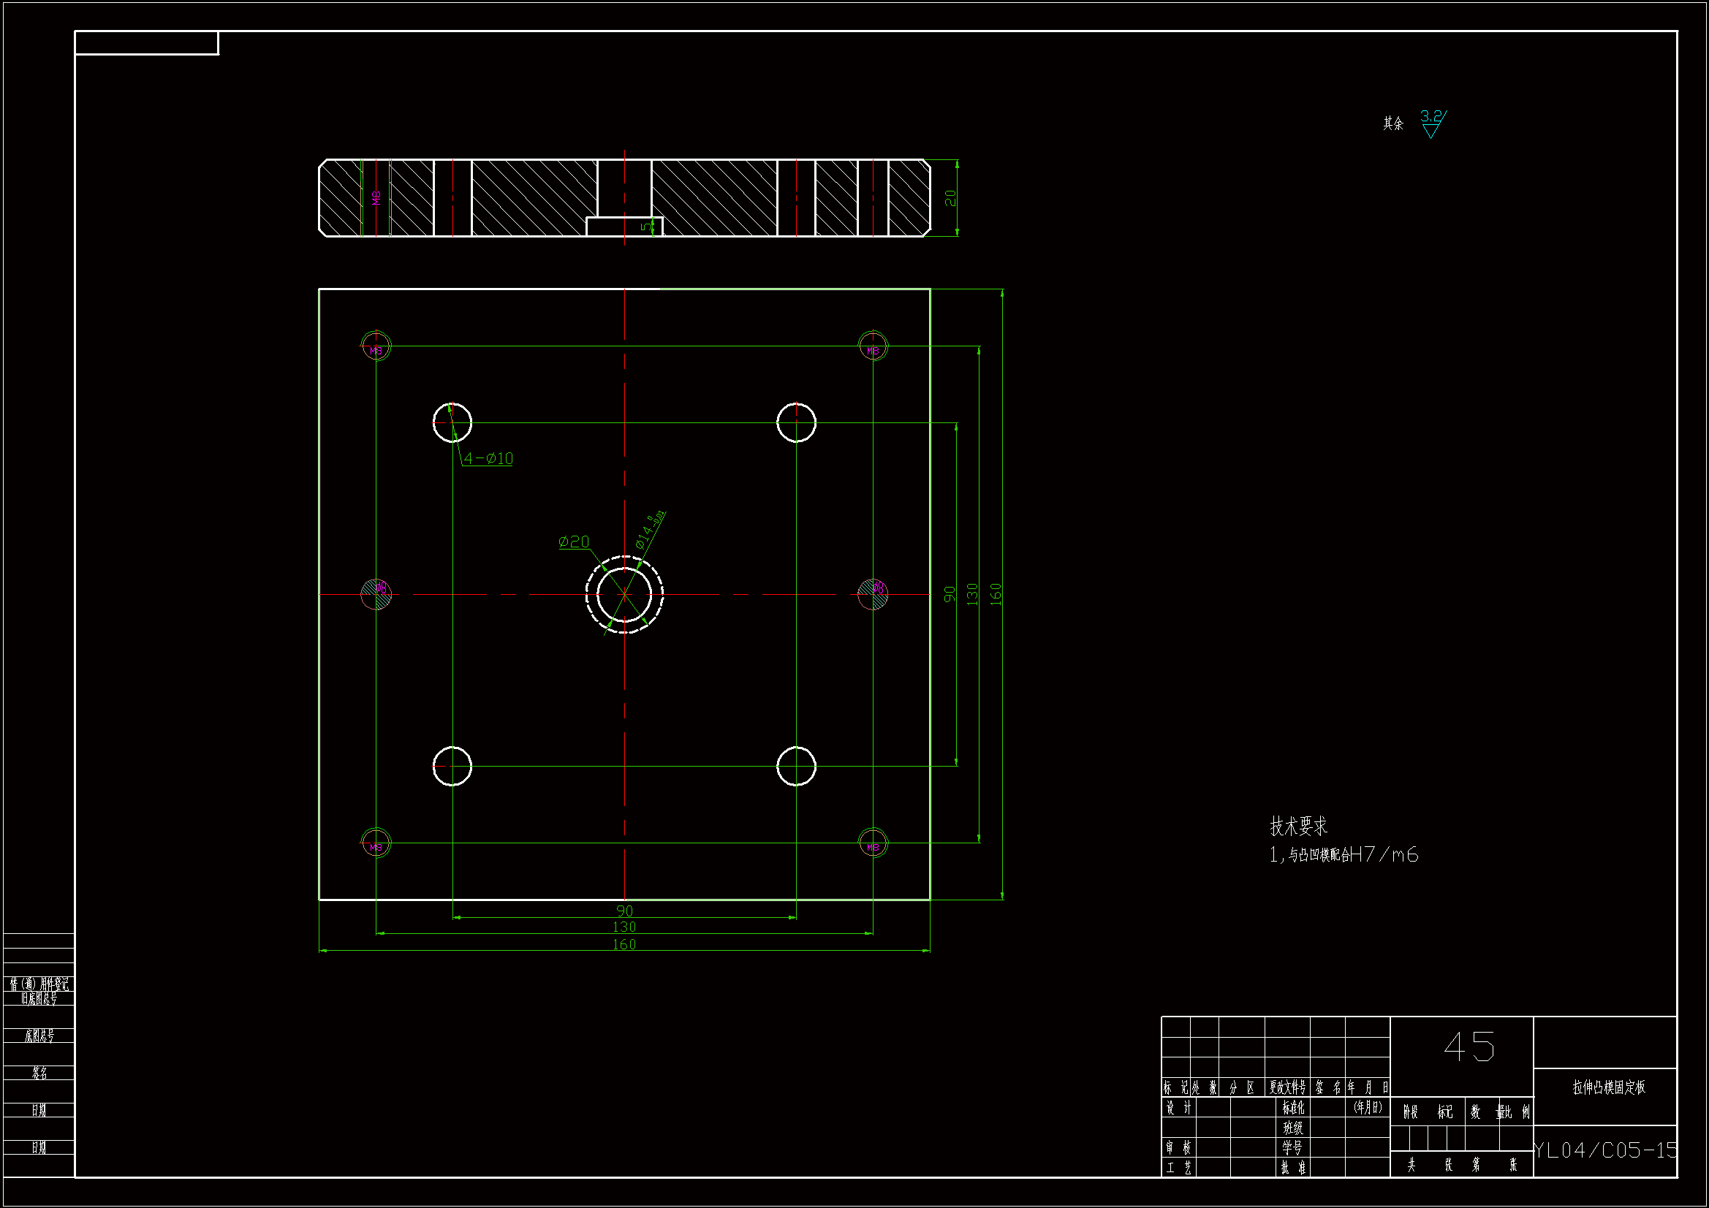Click the 设计 cell in title block
Viewport: 1709px width, 1208px height.
1178,1109
